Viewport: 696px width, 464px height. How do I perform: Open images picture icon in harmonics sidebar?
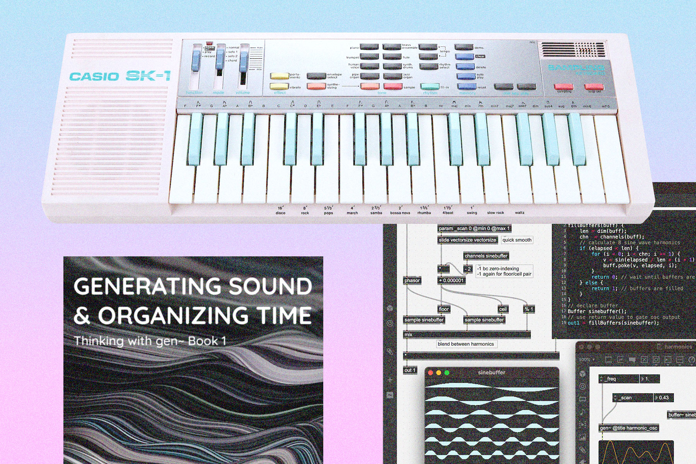583,438
